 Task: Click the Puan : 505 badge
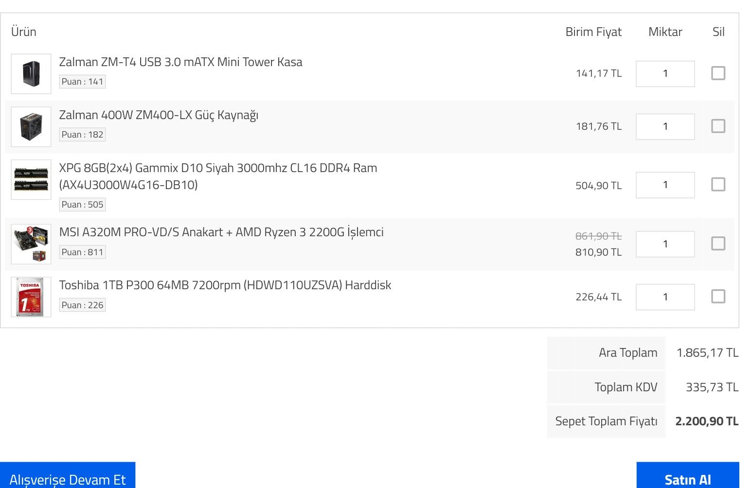(82, 205)
